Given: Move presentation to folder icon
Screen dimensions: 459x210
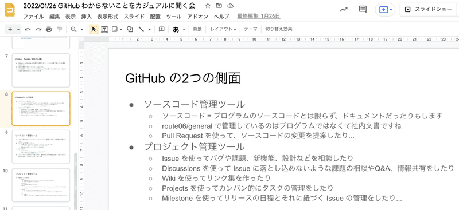Looking at the screenshot, I should pos(219,6).
